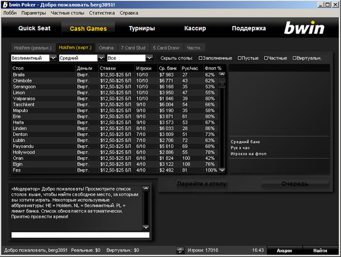Image resolution: width=341 pixels, height=257 pixels.
Task: Select the Lublin table row
Action: [x=115, y=140]
